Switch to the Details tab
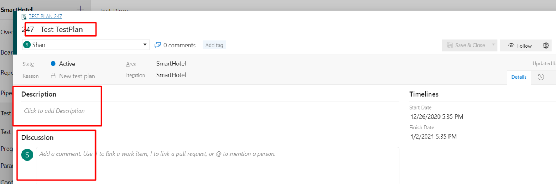This screenshot has height=184, width=556. pyautogui.click(x=519, y=77)
